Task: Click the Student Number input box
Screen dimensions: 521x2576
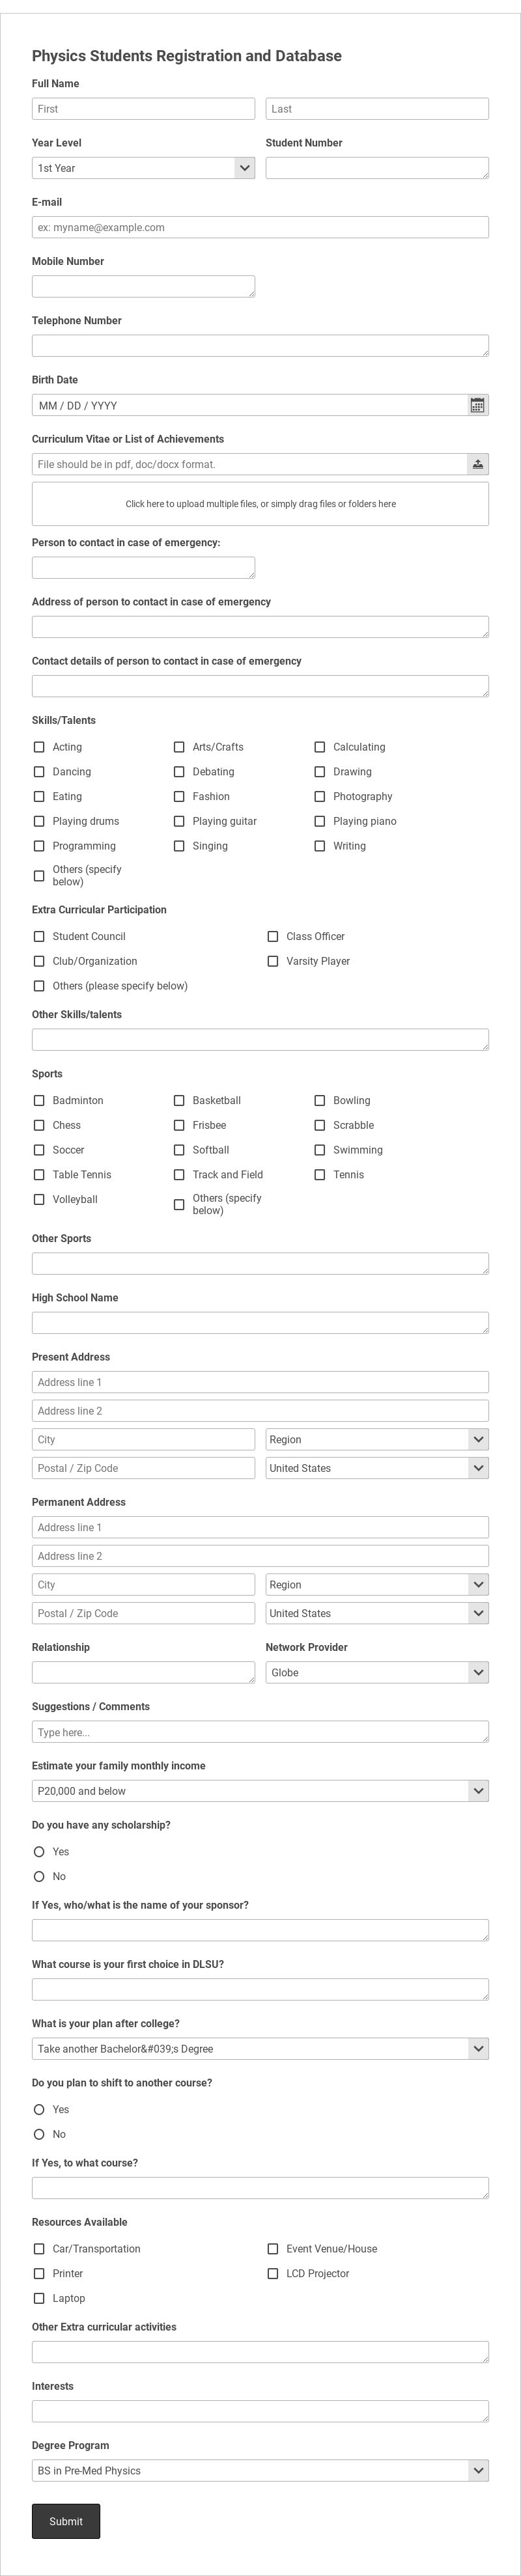Action: tap(377, 168)
